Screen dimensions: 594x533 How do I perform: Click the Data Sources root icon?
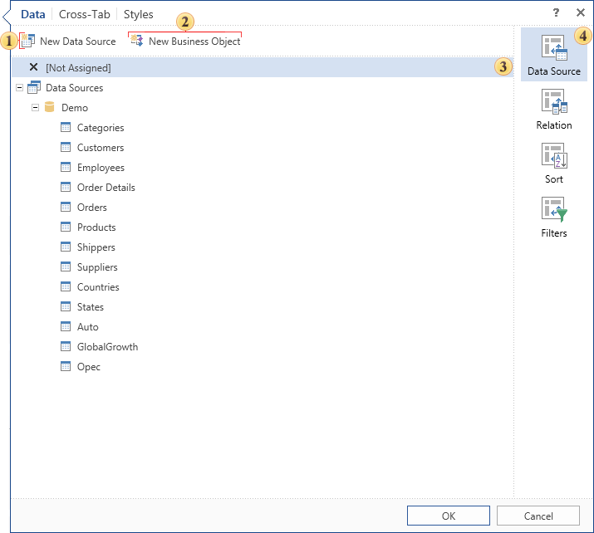(34, 88)
